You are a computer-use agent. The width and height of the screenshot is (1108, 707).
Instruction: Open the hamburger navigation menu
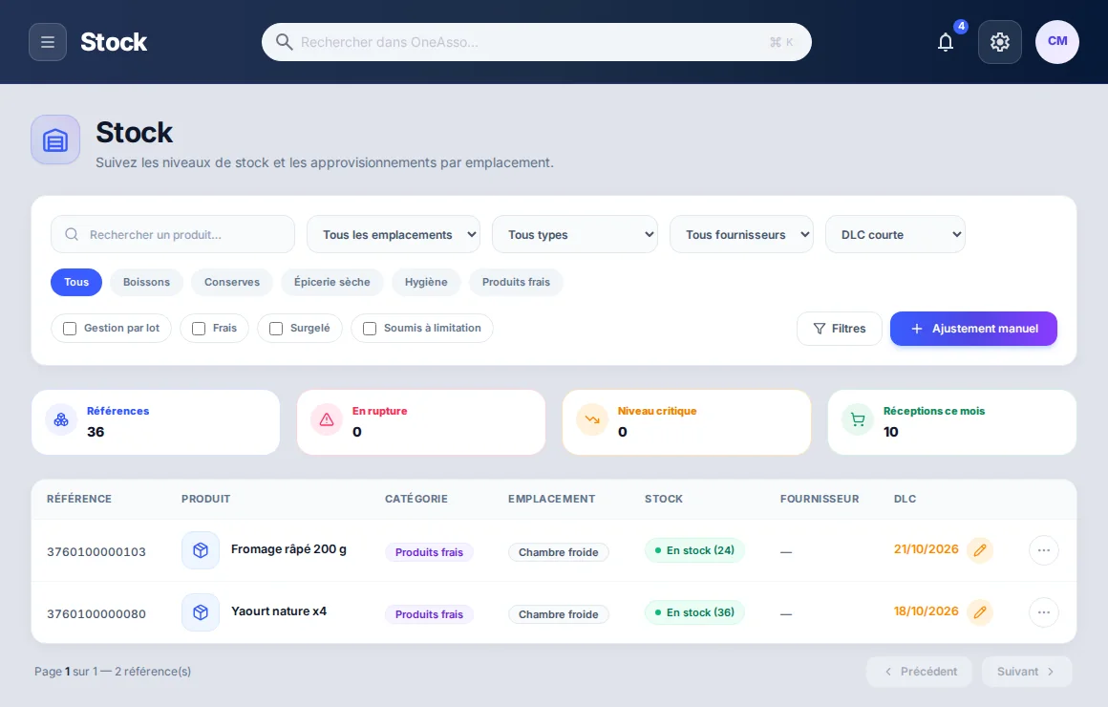click(48, 42)
